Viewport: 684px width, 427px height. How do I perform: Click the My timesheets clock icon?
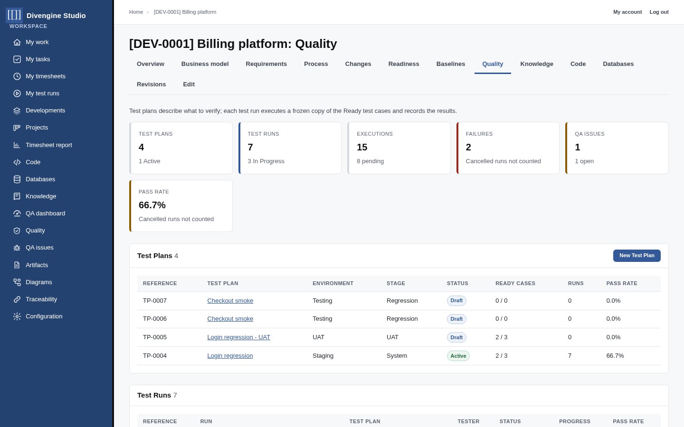17,76
